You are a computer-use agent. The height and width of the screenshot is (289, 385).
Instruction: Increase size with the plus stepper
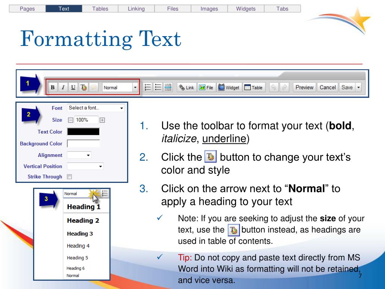click(102, 120)
